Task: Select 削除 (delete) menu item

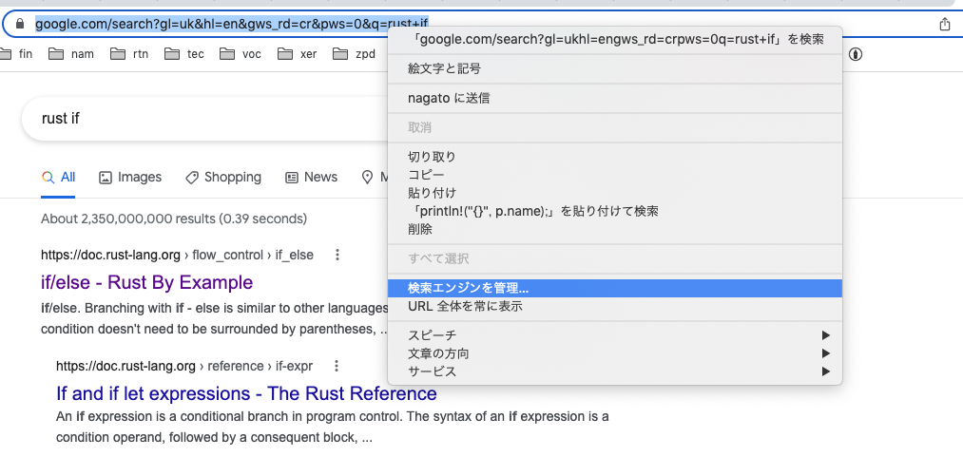Action: click(615, 229)
